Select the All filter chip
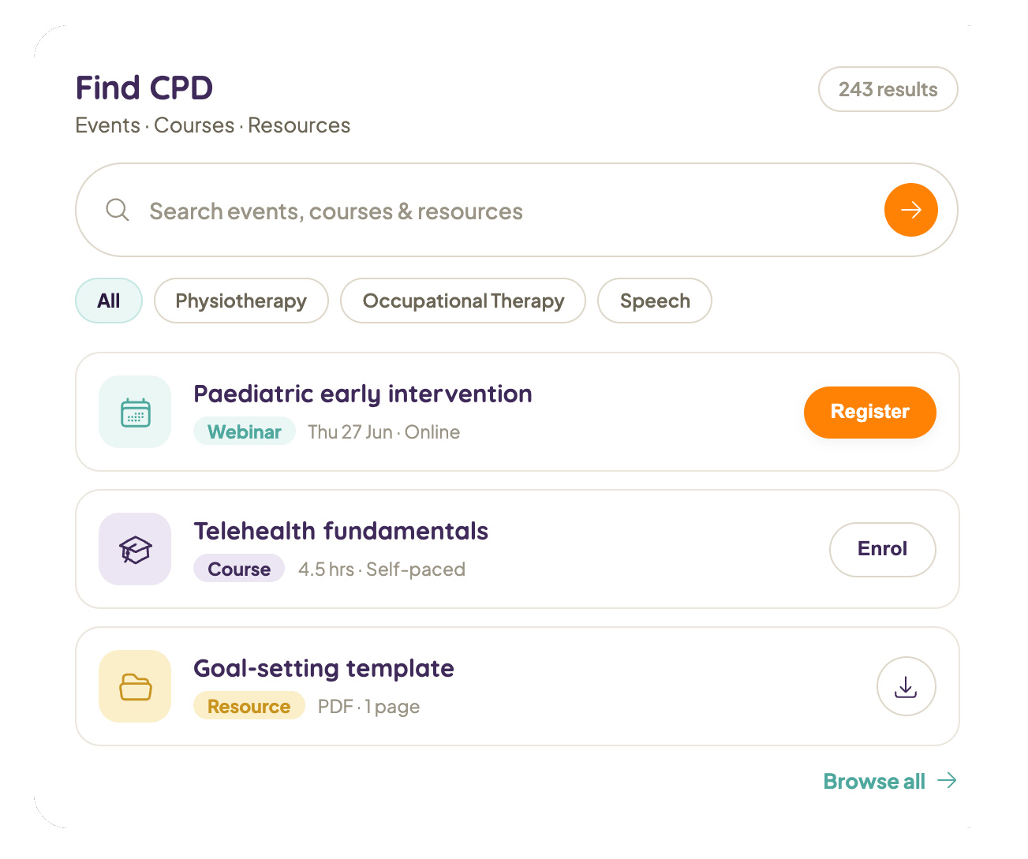1028x859 pixels. pyautogui.click(x=109, y=301)
